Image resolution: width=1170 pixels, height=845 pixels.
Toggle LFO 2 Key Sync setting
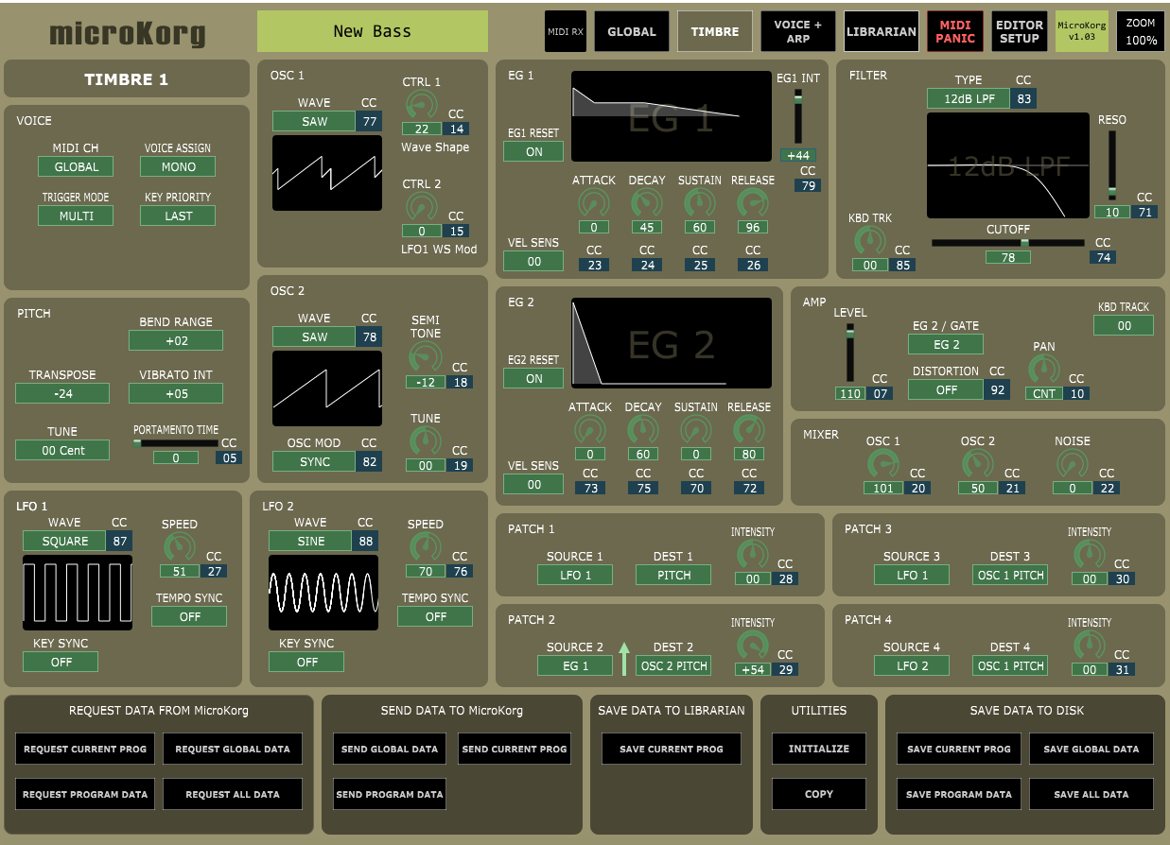click(306, 662)
